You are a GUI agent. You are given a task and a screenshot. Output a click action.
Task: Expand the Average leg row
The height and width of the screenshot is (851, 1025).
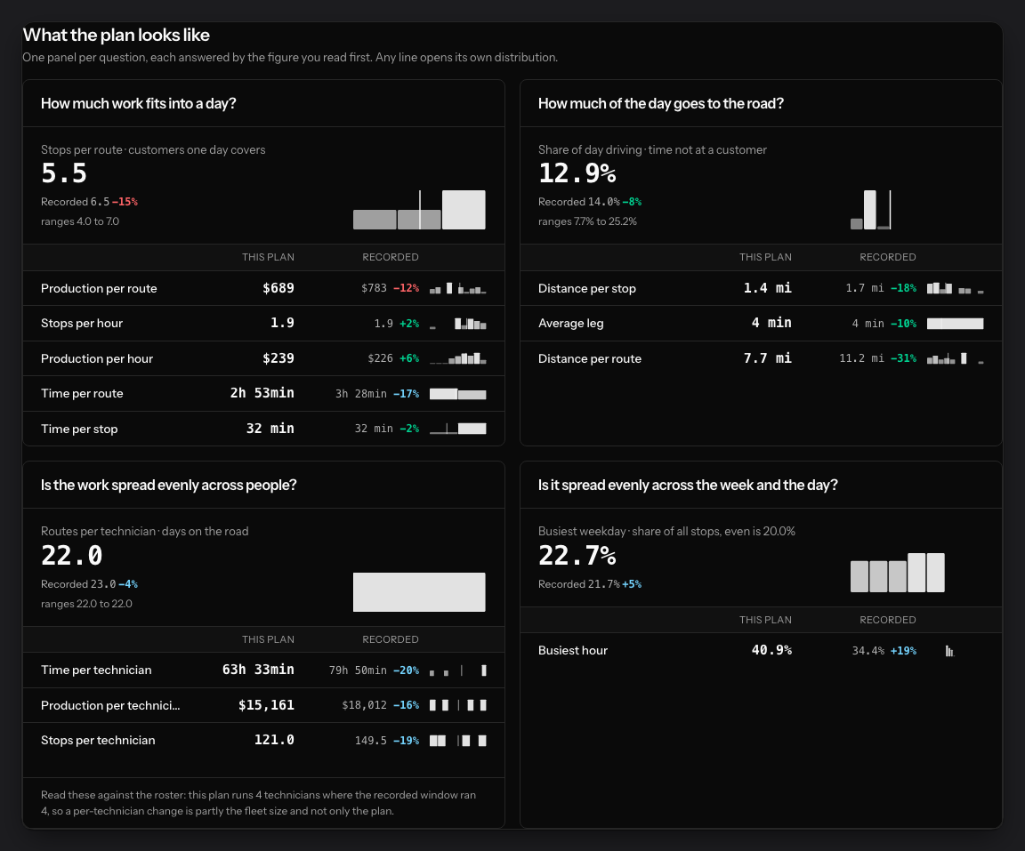(x=761, y=324)
